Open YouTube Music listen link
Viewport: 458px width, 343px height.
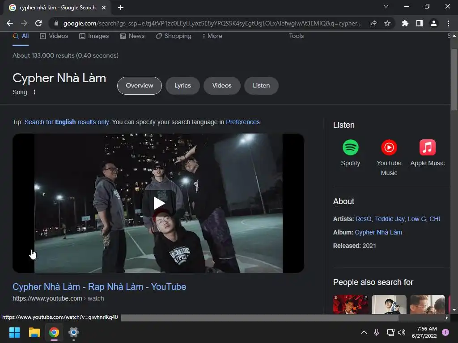[x=389, y=158]
